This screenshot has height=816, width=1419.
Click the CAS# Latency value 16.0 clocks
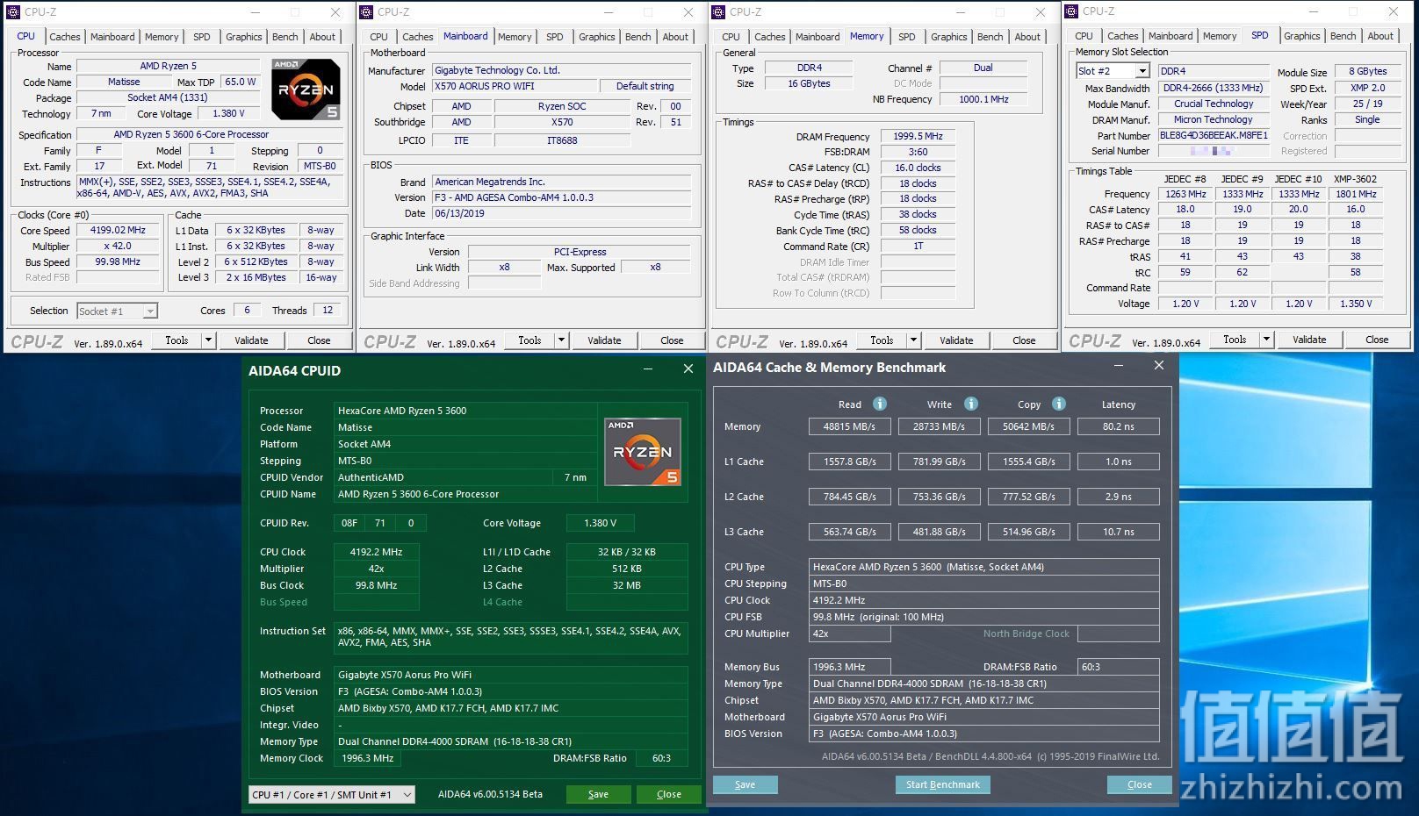[918, 168]
